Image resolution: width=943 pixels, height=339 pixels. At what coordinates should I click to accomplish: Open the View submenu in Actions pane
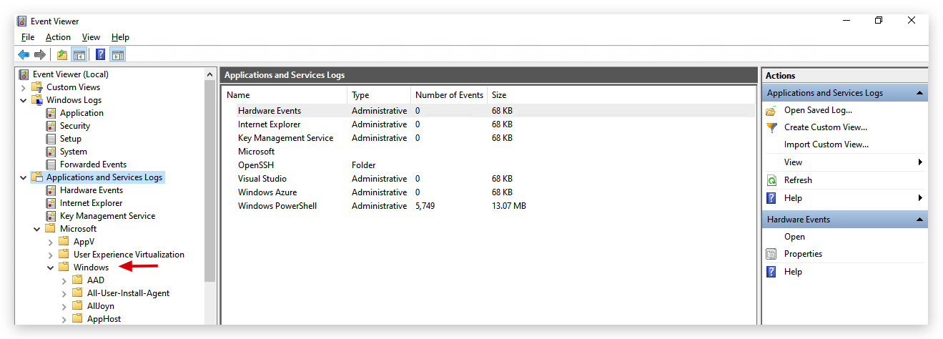click(x=846, y=162)
